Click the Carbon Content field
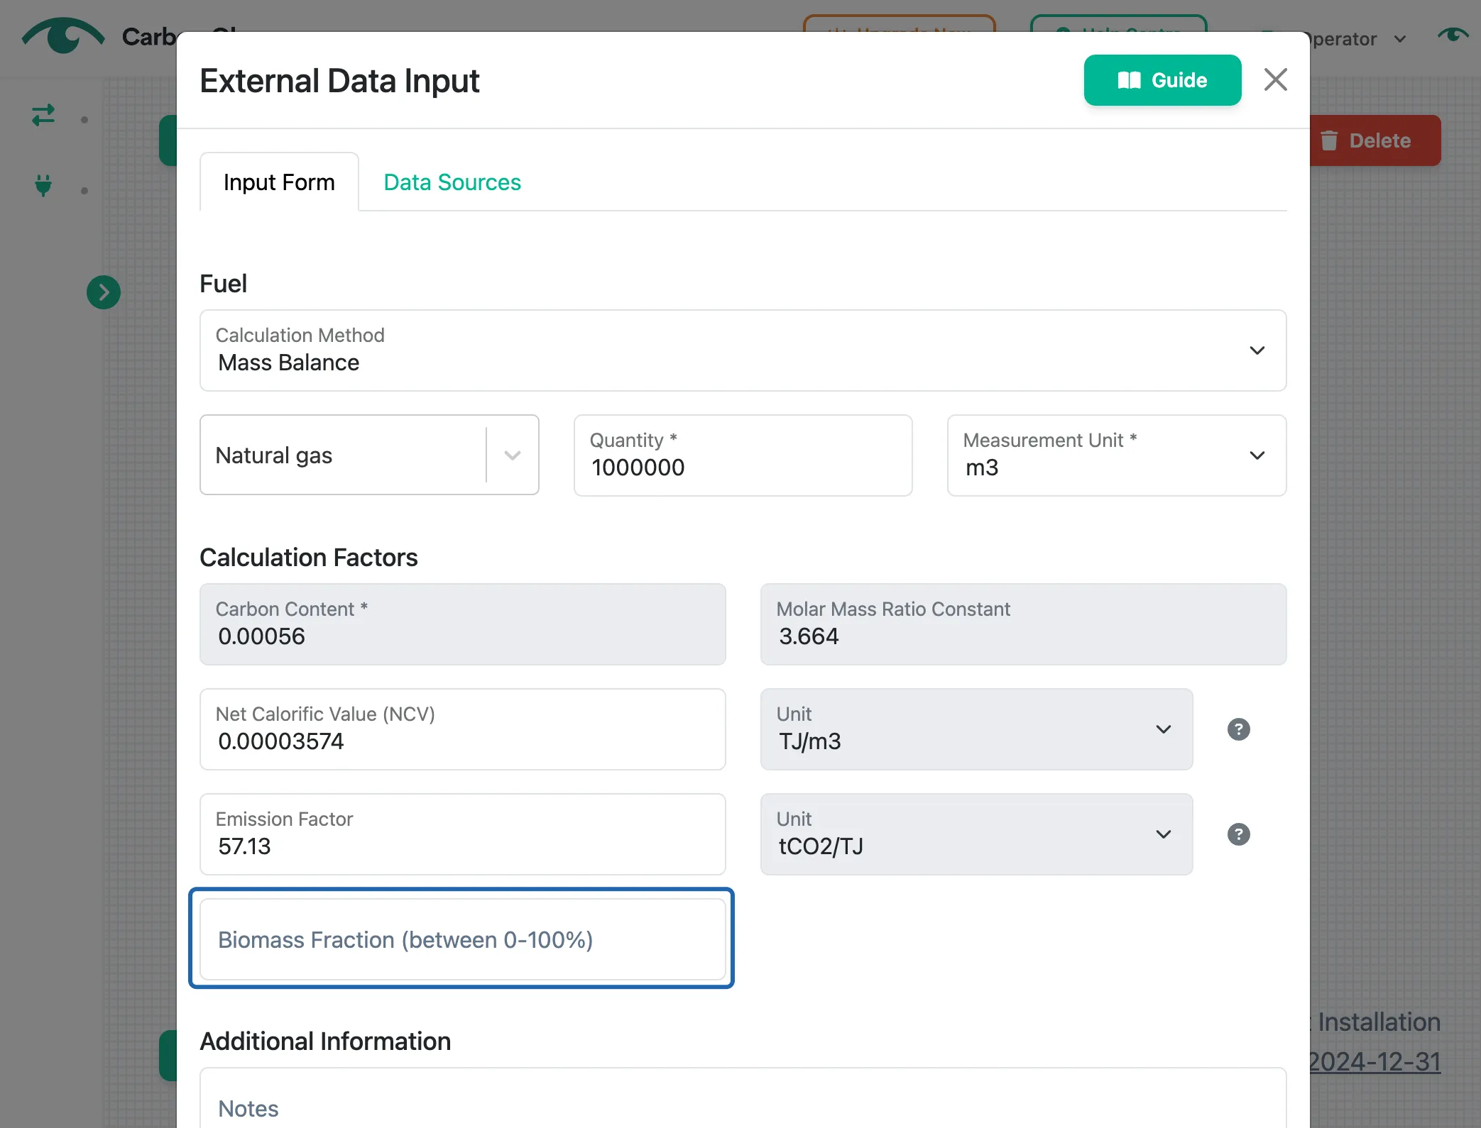Image resolution: width=1481 pixels, height=1128 pixels. (462, 624)
